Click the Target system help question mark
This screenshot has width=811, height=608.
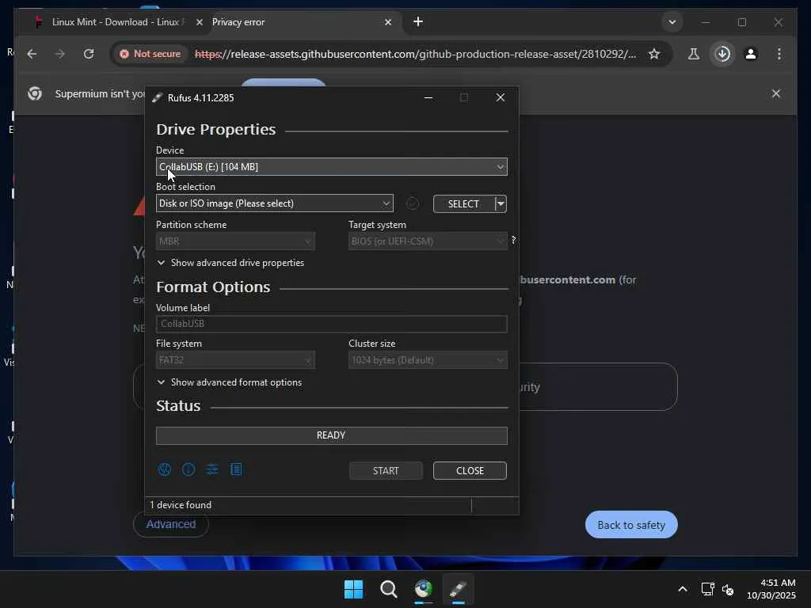(x=513, y=240)
